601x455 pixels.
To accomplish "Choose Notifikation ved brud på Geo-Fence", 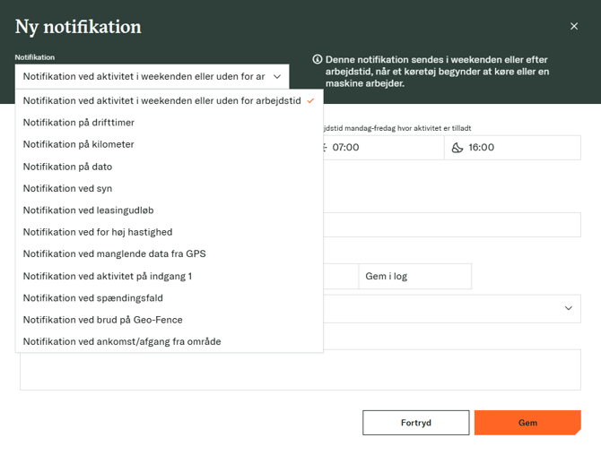I will click(x=103, y=320).
